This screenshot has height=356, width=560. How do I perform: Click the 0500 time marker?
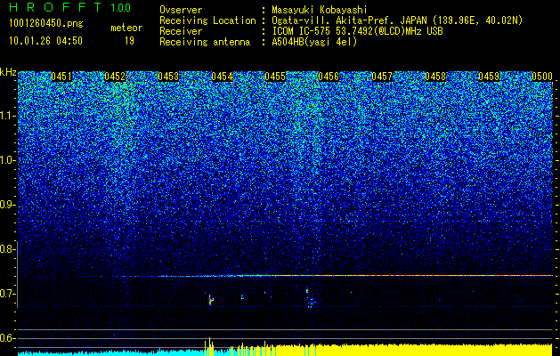pos(542,77)
